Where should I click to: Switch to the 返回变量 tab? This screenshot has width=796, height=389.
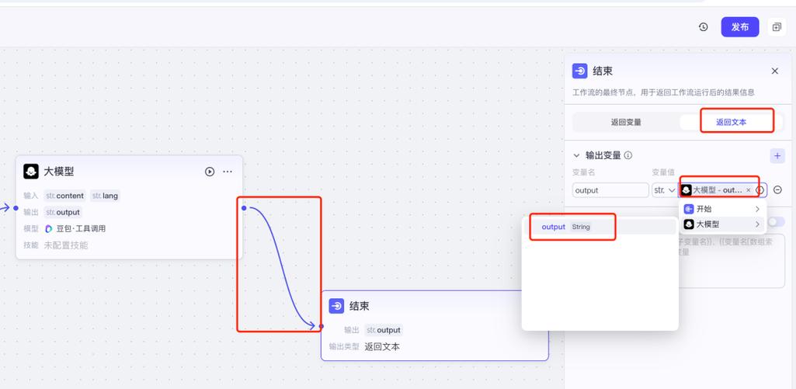(x=626, y=123)
